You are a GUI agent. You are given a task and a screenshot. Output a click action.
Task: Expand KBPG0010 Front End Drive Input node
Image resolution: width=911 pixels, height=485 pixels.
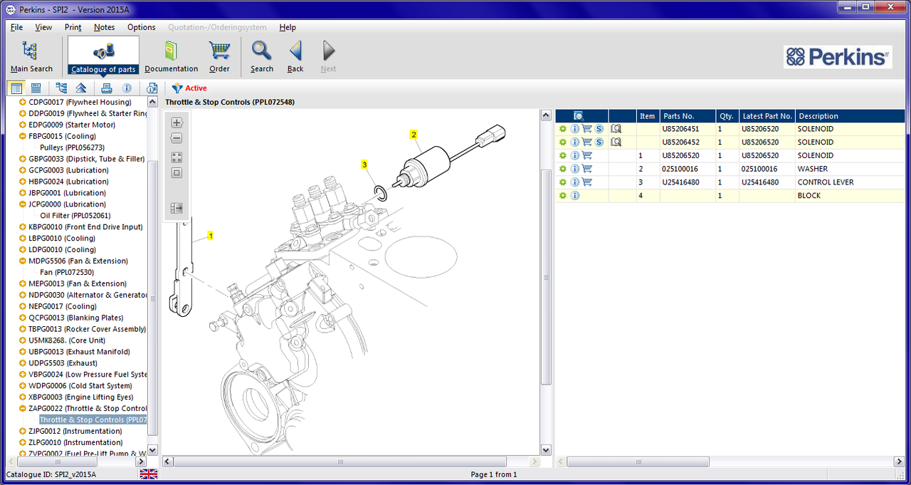(23, 227)
